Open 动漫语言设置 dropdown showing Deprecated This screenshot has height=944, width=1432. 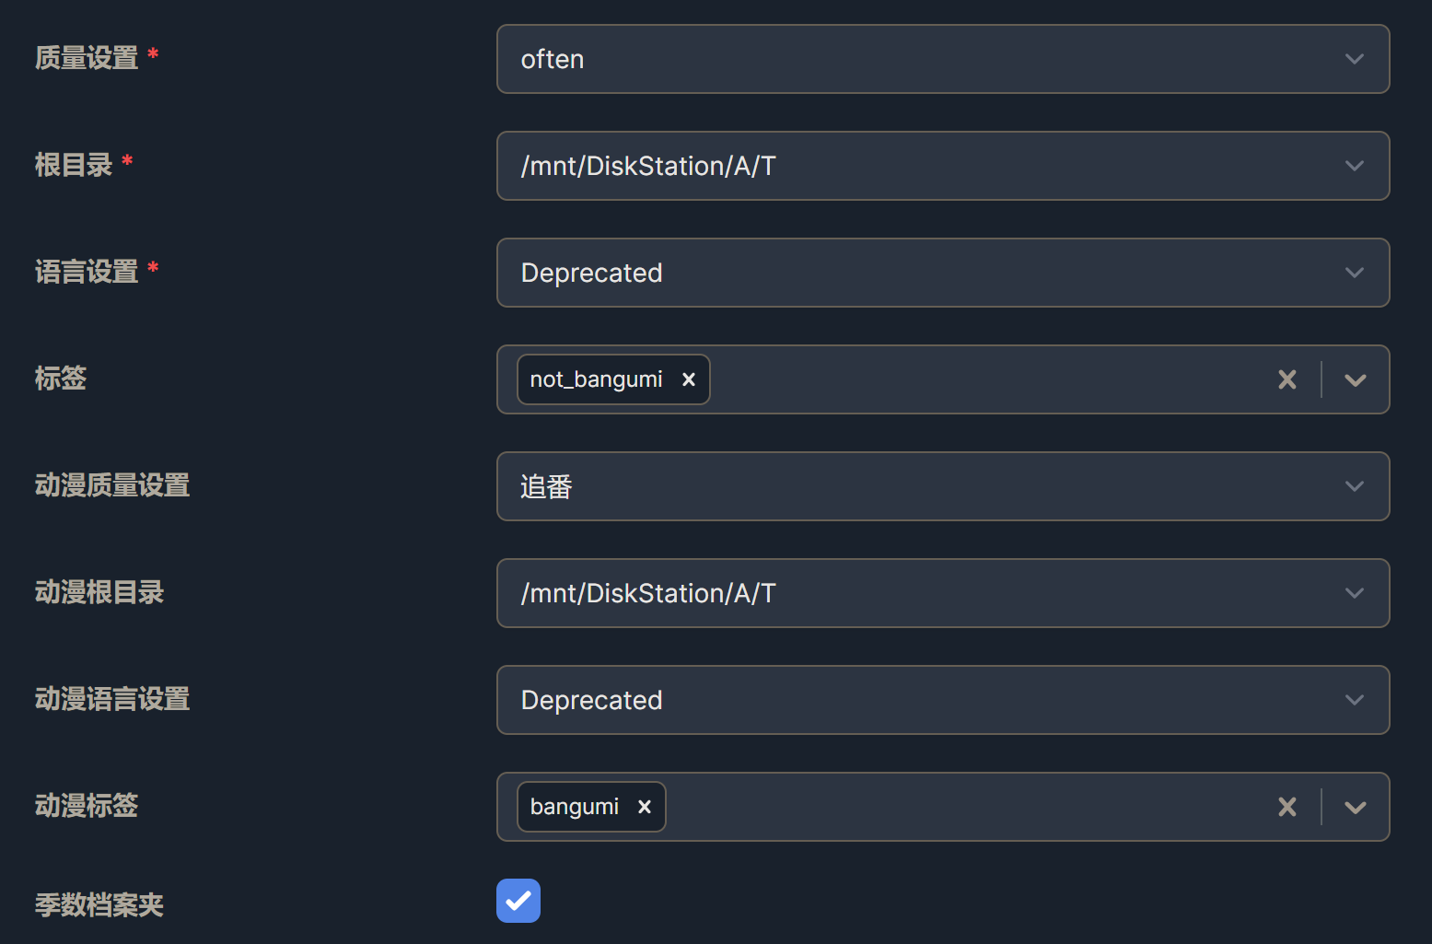921,700
